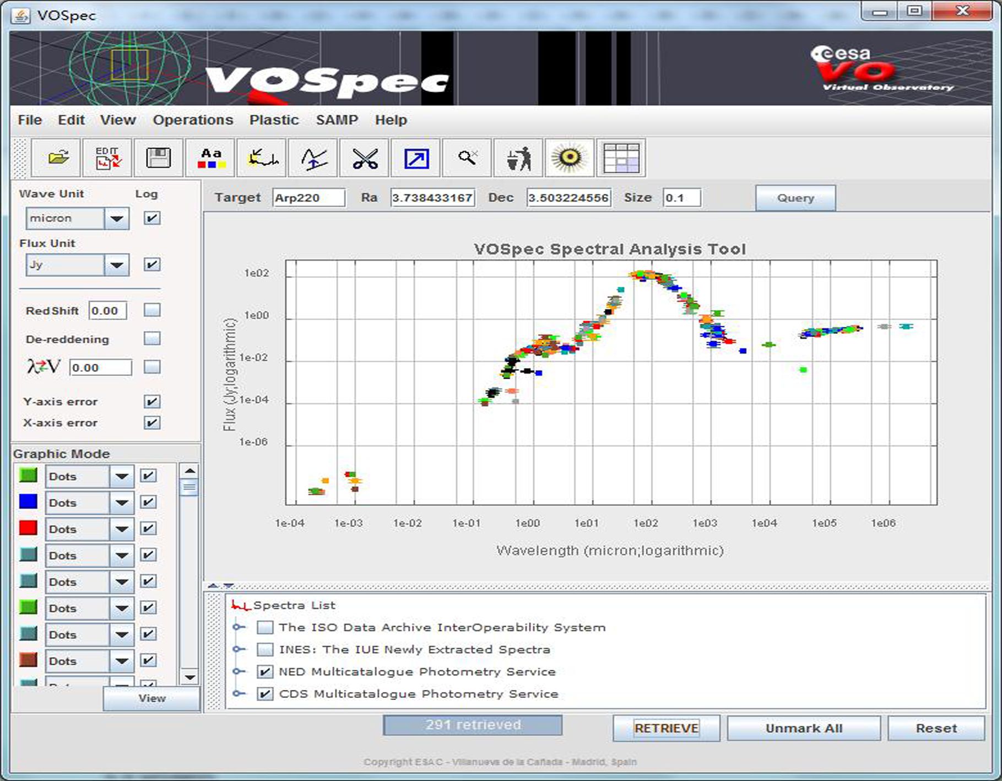Click the trash bin toolbar icon
This screenshot has width=1002, height=781.
tap(518, 158)
